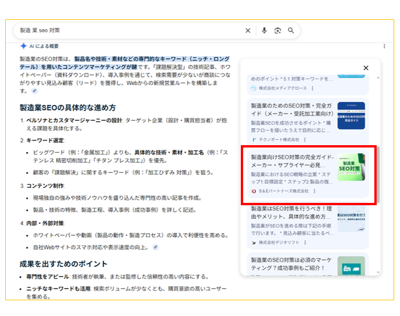Run the search using the magnifier icon

(291, 30)
